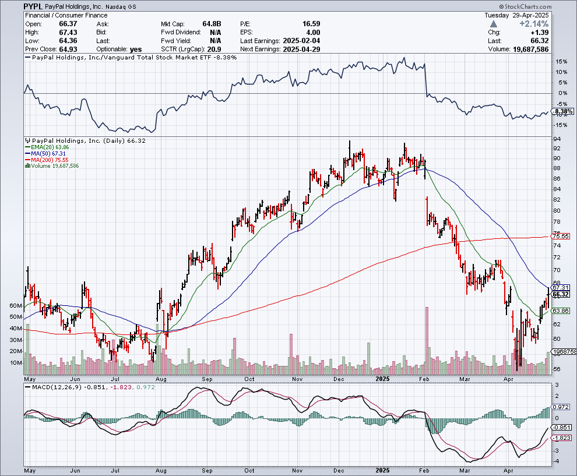This screenshot has width=577, height=476.
Task: Click the black 66.32 last price axis label
Action: (561, 295)
